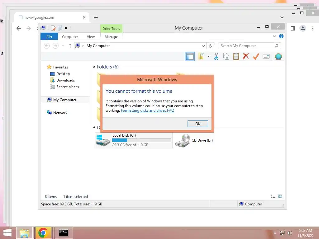Click Space free text in status bar

[72, 204]
